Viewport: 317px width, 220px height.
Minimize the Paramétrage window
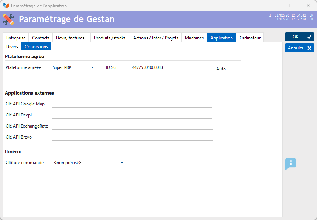(274, 6)
